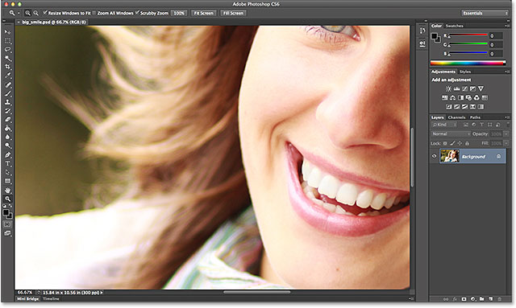
Task: Select the Pen tool
Action: (x=7, y=155)
